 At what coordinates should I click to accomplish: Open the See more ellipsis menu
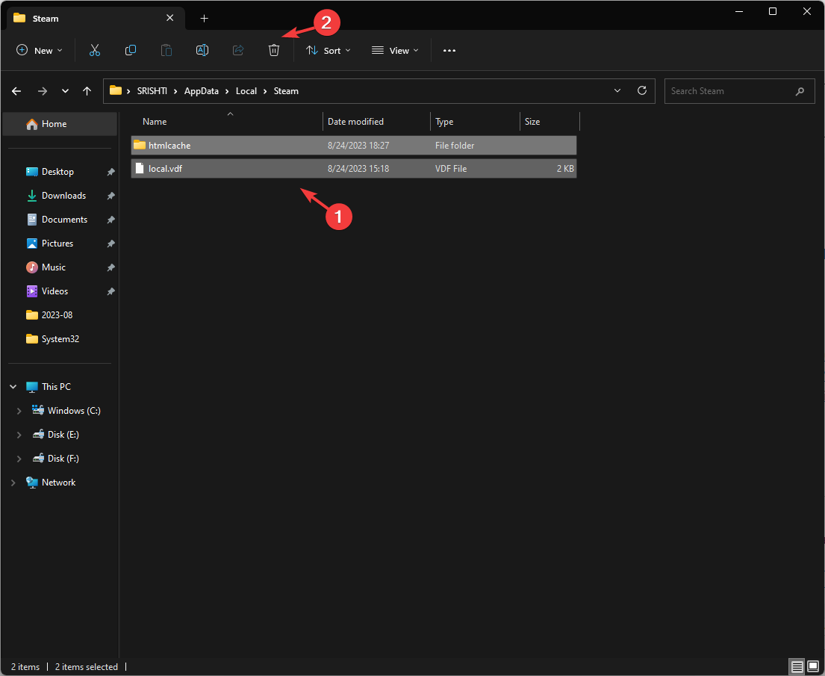449,50
